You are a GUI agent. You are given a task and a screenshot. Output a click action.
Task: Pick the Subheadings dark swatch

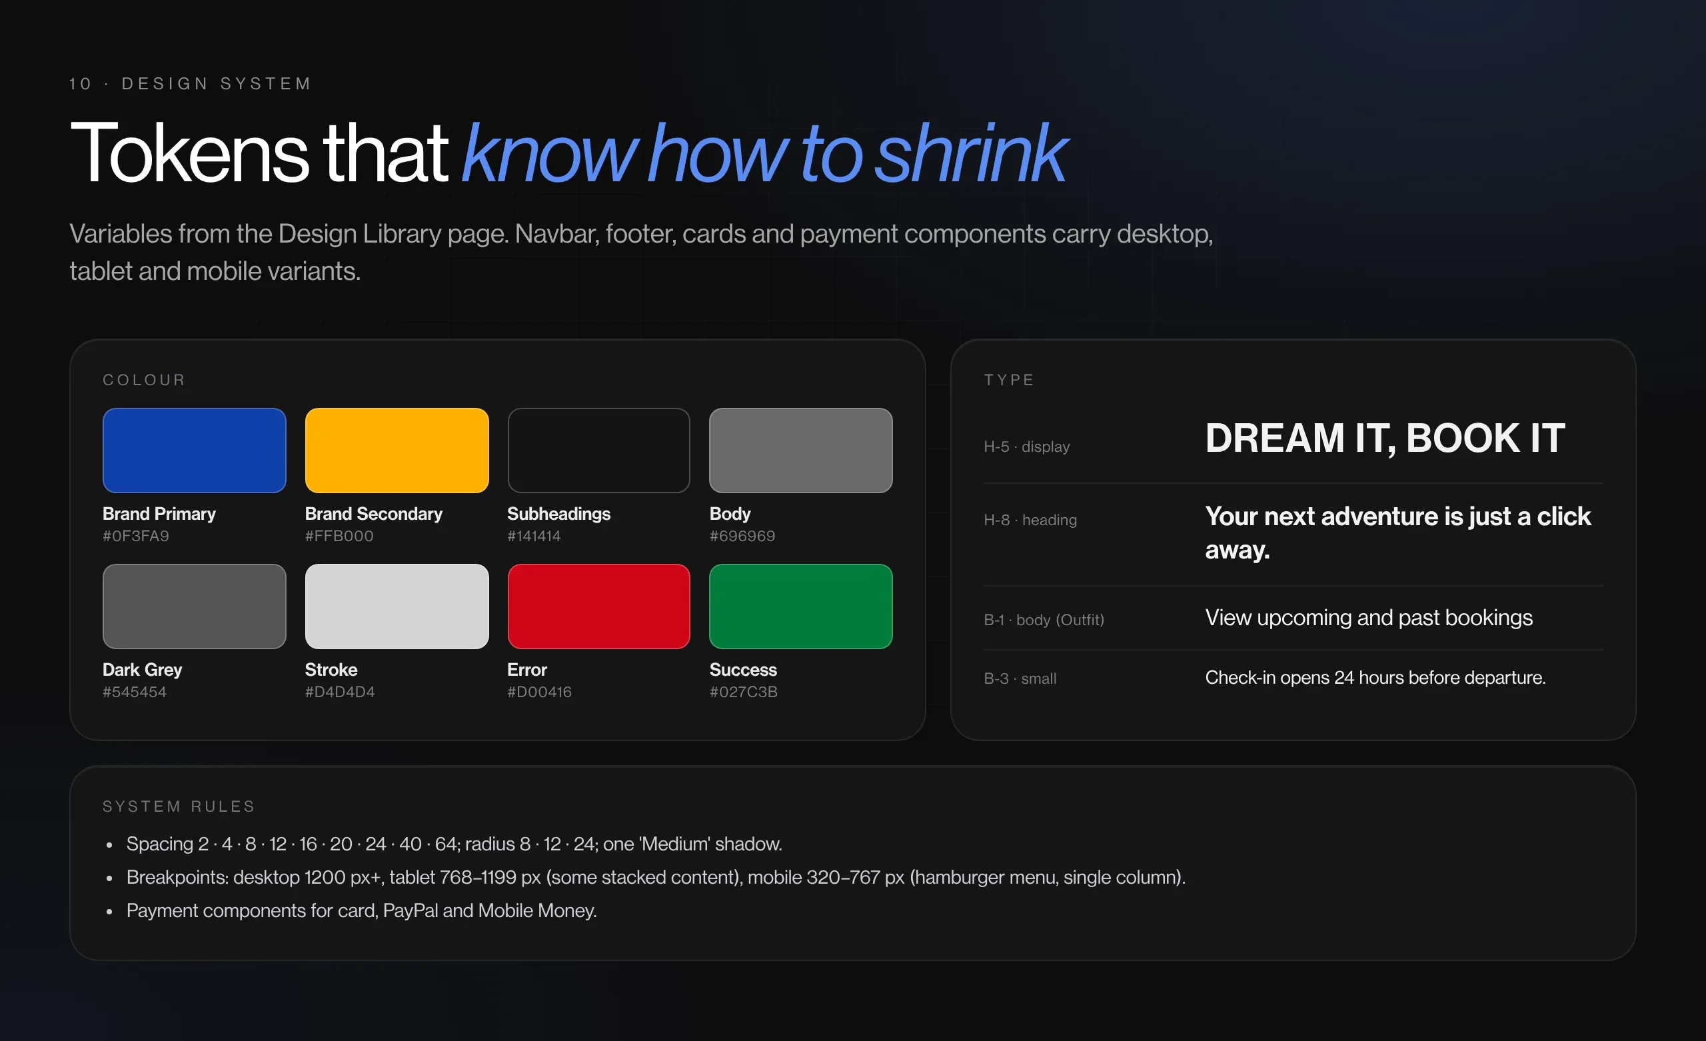[599, 451]
